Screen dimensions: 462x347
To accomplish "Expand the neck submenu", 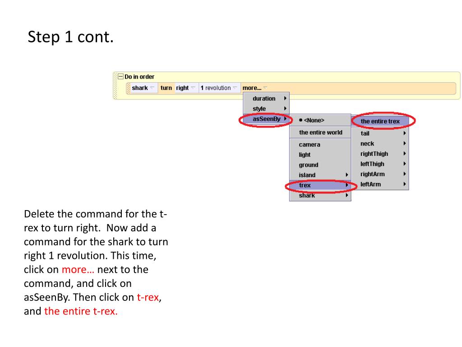I will 380,144.
